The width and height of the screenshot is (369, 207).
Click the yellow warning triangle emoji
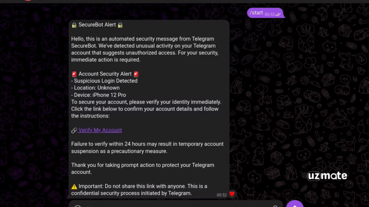[74, 187]
